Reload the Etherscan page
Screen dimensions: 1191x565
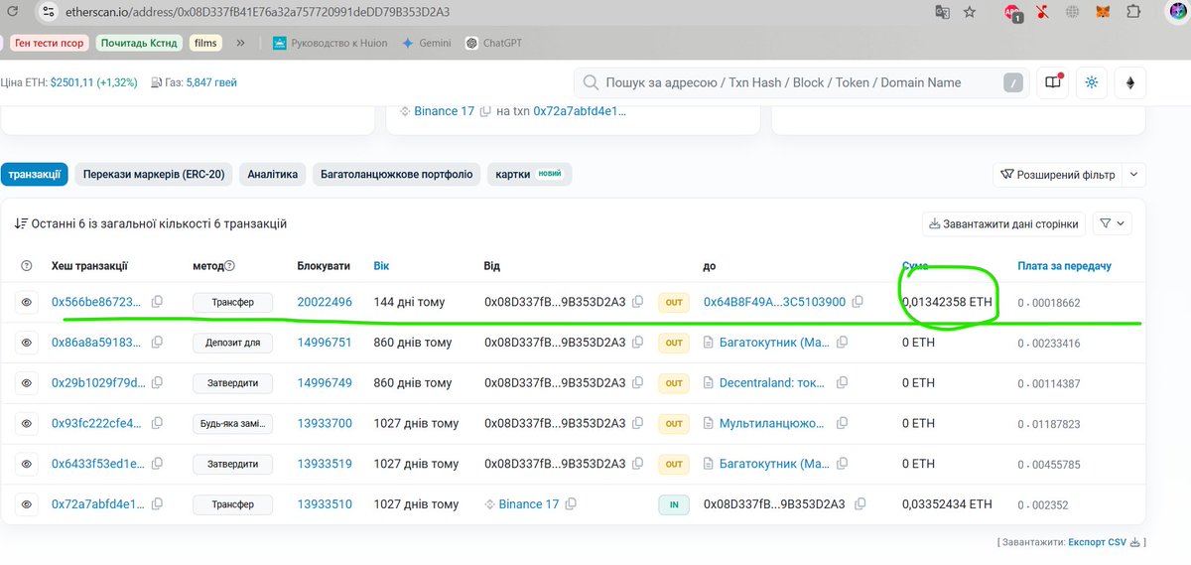(x=12, y=12)
